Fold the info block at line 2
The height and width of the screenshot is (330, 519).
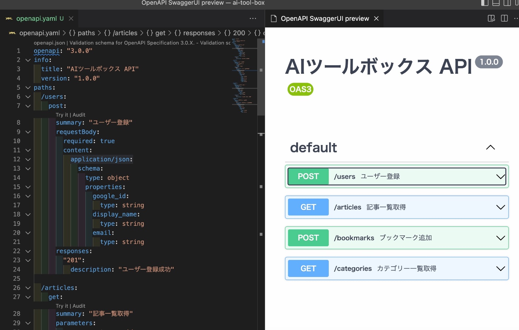pos(28,60)
